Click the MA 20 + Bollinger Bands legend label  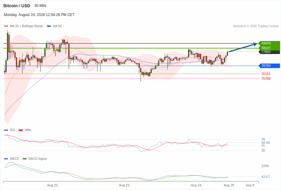(x=27, y=26)
